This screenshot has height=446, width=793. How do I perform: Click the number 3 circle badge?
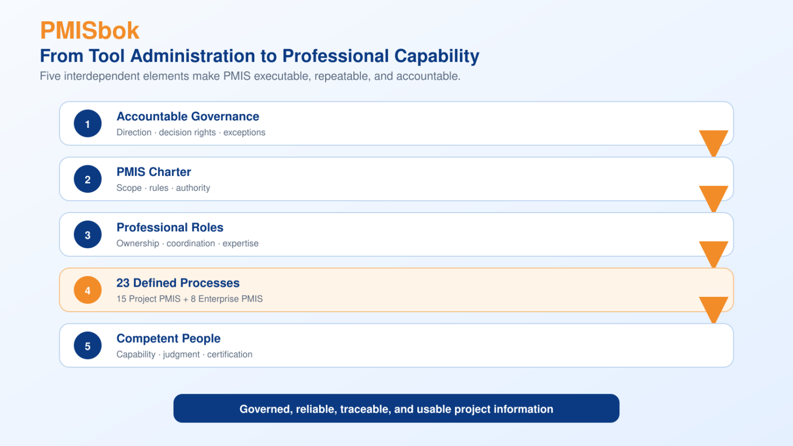[x=87, y=234]
